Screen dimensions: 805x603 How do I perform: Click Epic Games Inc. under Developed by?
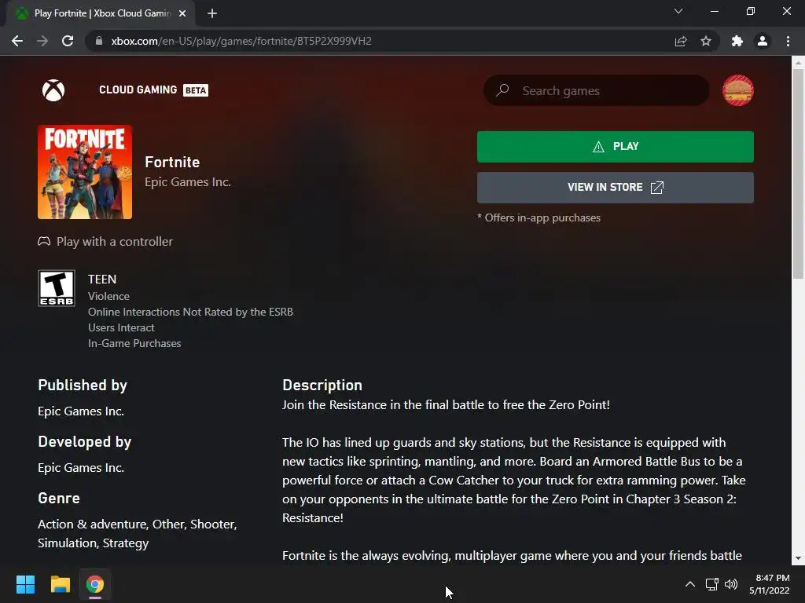click(81, 468)
